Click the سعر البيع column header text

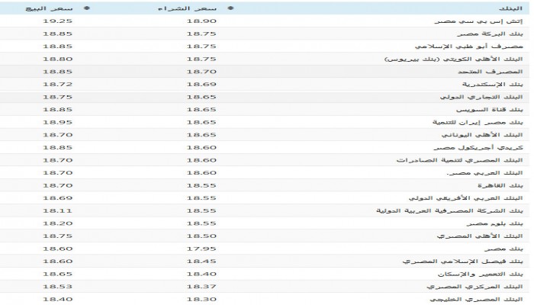(x=49, y=8)
